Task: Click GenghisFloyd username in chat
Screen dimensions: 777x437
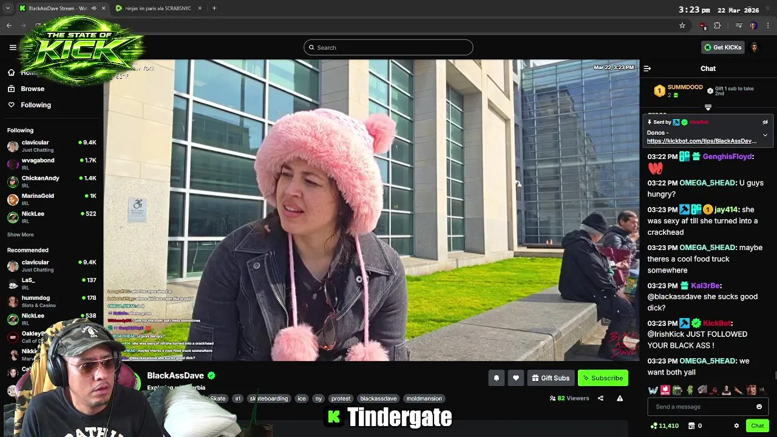Action: [x=727, y=157]
